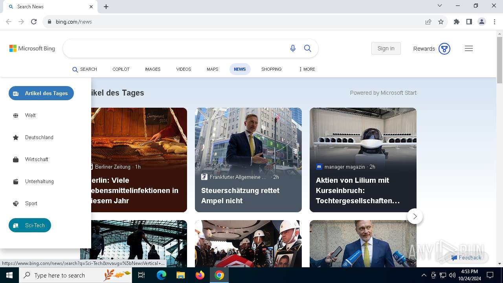Click the taskbar clock showing 4:53 PM
The height and width of the screenshot is (283, 503).
point(469,275)
